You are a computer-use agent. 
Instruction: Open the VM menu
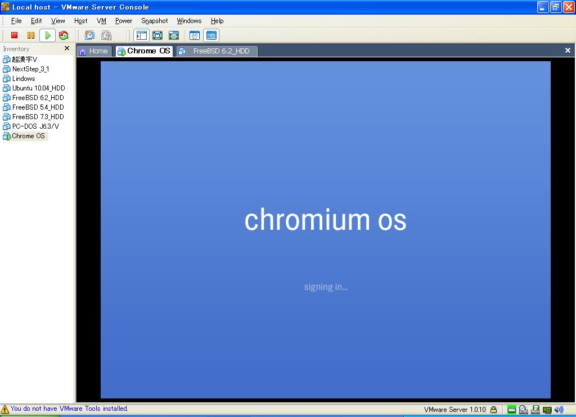(x=101, y=21)
